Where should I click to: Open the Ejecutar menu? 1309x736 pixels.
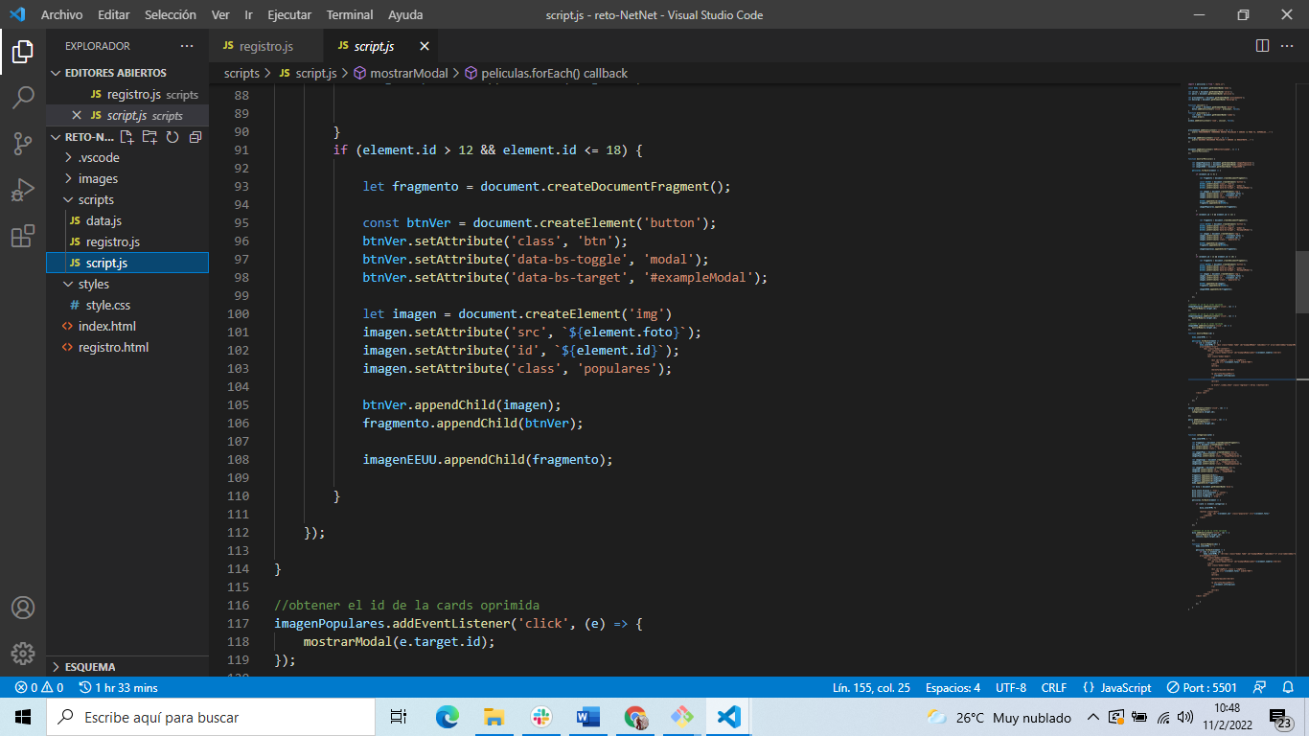tap(289, 14)
